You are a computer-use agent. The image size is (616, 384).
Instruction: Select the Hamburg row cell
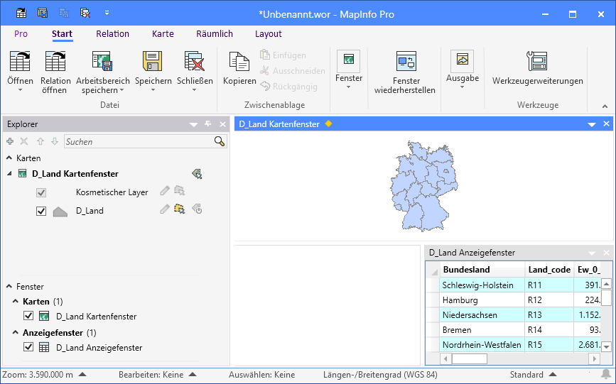pos(482,300)
